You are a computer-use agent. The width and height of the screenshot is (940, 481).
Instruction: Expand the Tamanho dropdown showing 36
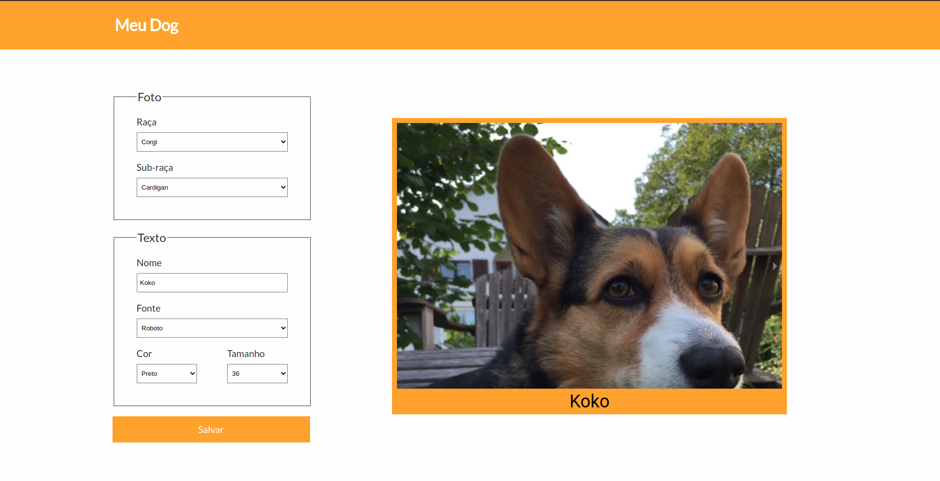[257, 374]
